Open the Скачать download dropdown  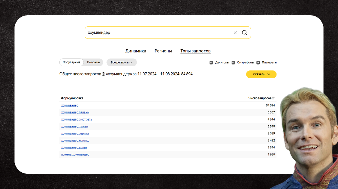261,74
